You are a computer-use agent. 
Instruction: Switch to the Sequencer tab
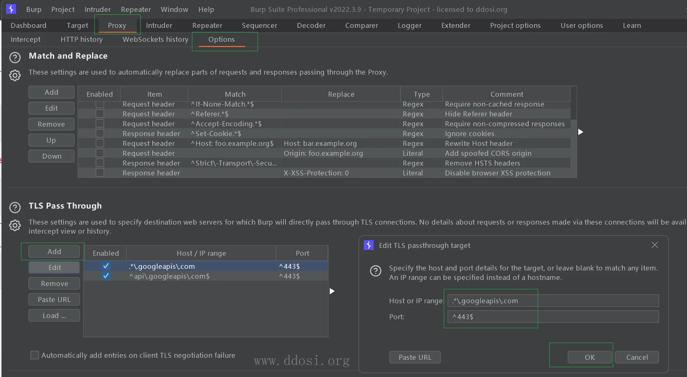click(x=260, y=25)
